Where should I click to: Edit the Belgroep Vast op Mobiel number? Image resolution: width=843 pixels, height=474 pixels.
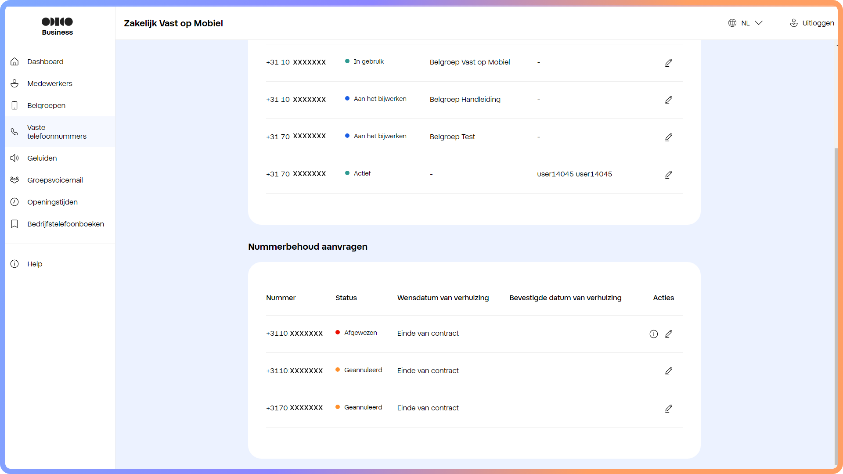668,63
